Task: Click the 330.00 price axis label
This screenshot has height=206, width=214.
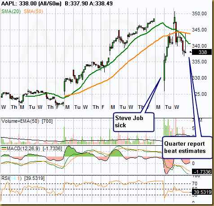Action: pos(199,78)
